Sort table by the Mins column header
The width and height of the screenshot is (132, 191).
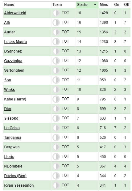pos(104,5)
